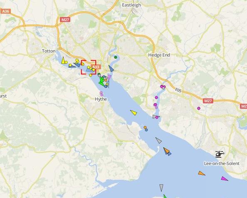Select the yellow ship arrow east of Hythe

click(x=134, y=112)
